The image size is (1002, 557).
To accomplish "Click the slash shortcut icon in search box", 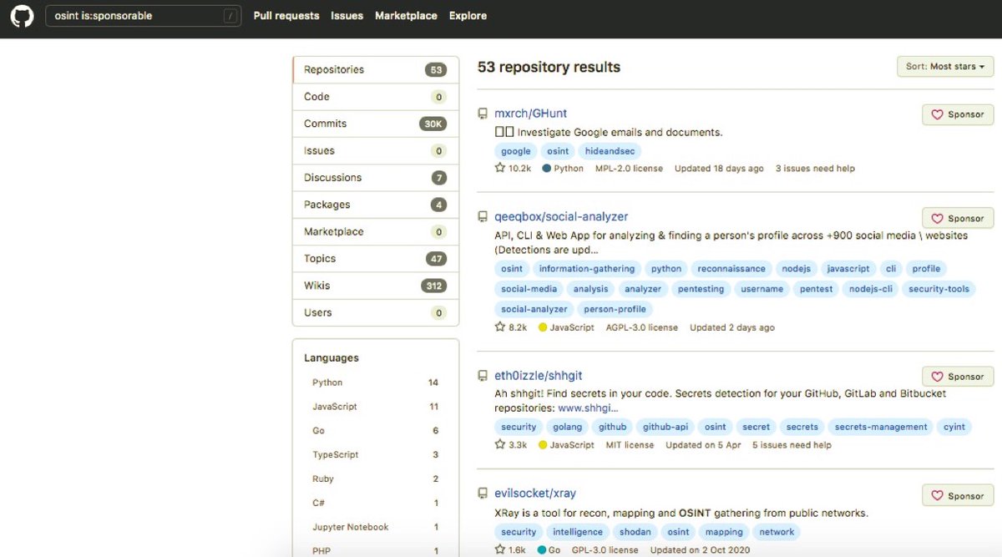I will tap(230, 16).
